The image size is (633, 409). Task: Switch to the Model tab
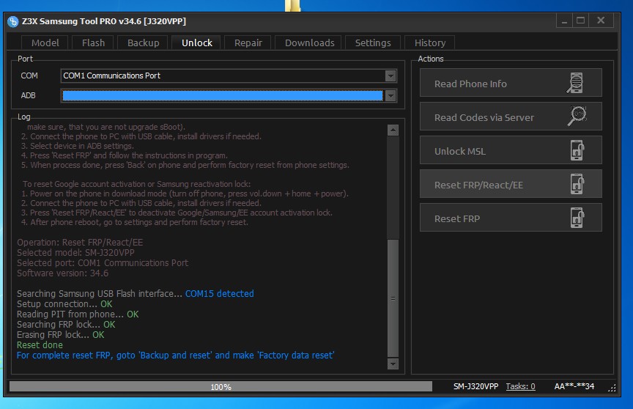pos(45,43)
